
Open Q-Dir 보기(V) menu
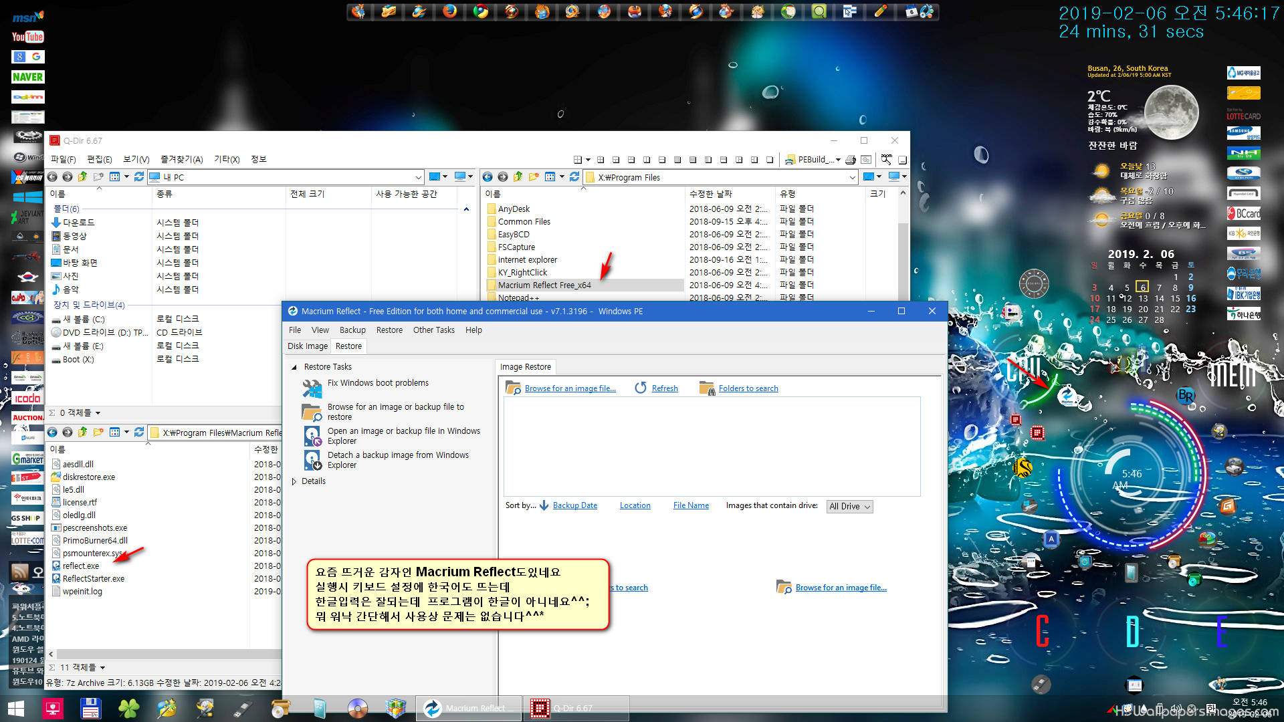pos(136,159)
